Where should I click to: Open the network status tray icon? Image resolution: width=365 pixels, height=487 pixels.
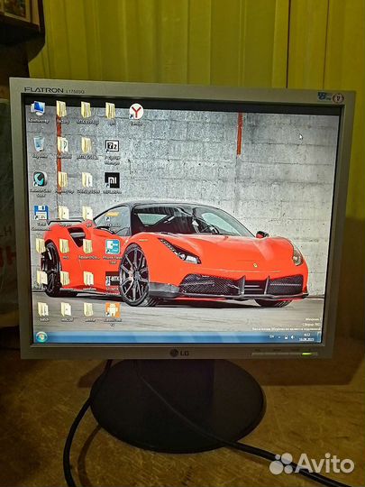[286, 337]
